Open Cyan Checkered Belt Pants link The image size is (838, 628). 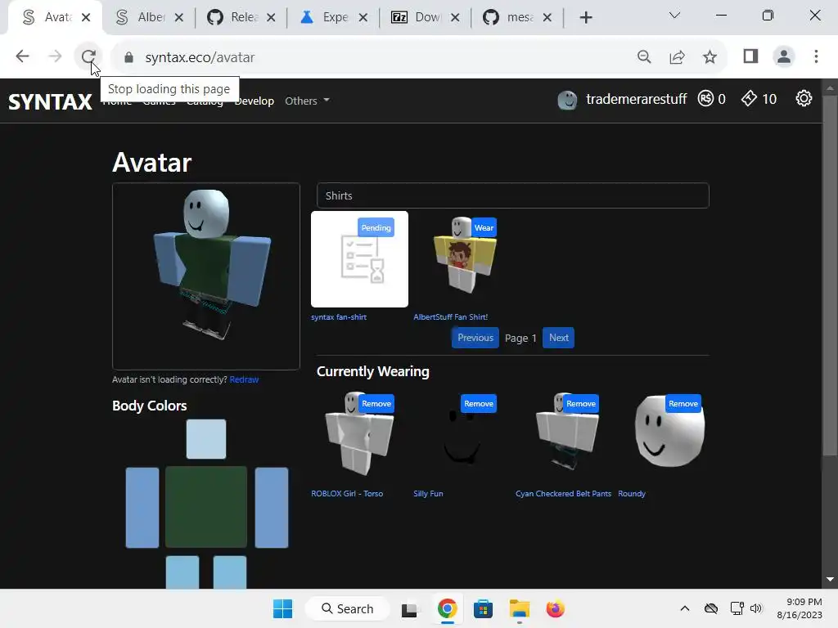pyautogui.click(x=563, y=493)
